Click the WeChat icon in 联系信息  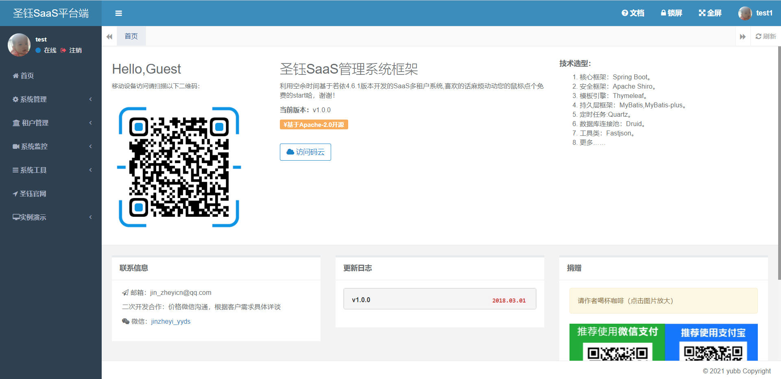point(126,321)
